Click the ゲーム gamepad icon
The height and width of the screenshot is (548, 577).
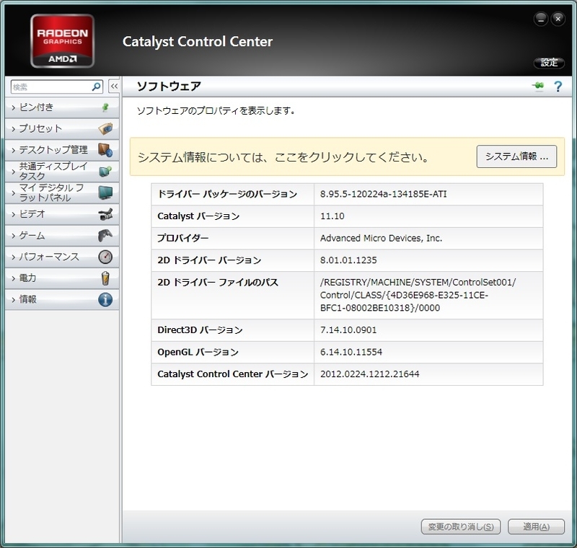click(x=105, y=235)
